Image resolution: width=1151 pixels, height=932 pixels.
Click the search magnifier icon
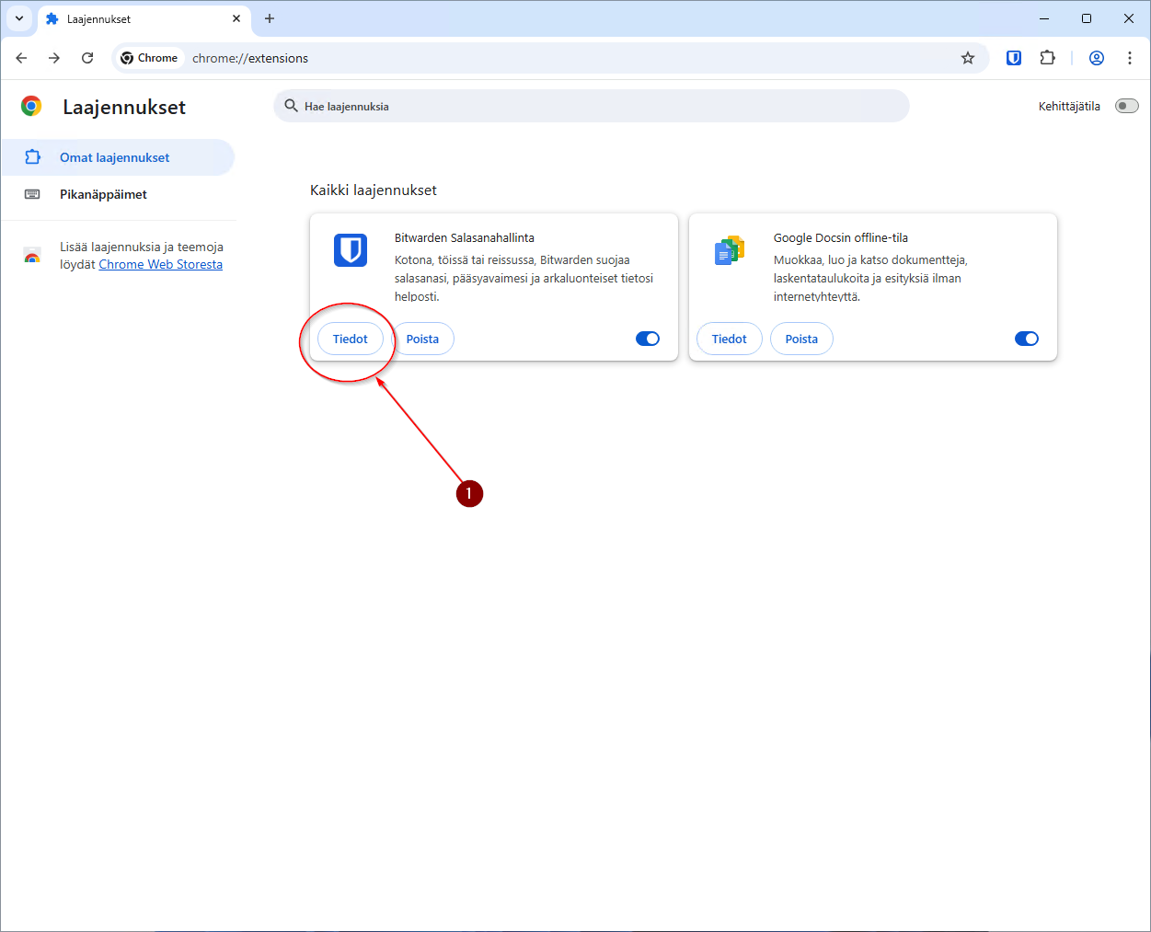pos(292,106)
